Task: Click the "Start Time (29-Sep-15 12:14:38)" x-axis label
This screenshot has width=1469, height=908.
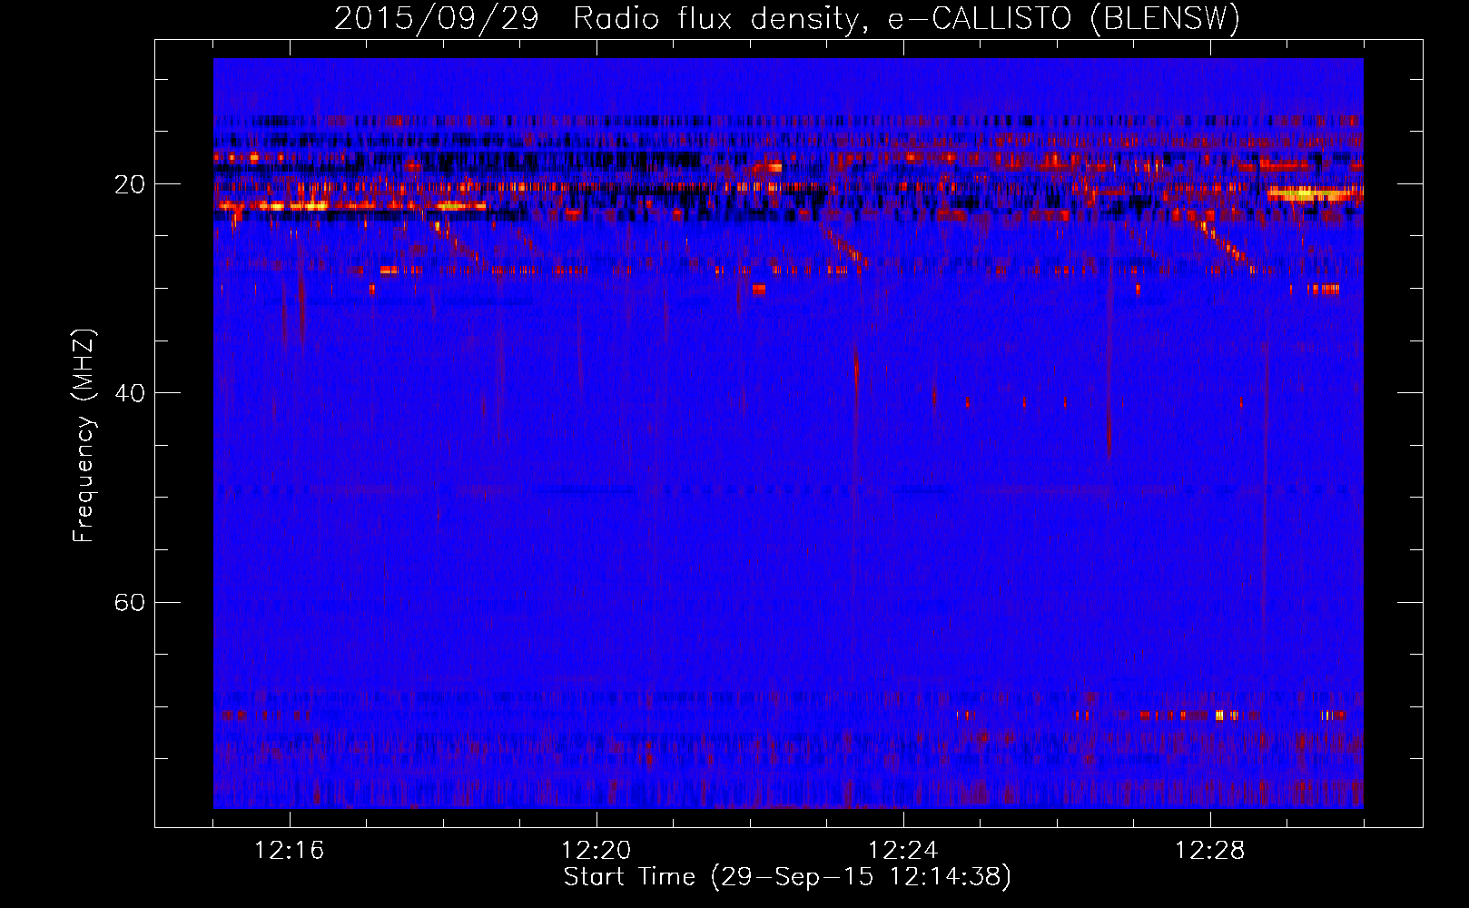Action: (x=787, y=877)
